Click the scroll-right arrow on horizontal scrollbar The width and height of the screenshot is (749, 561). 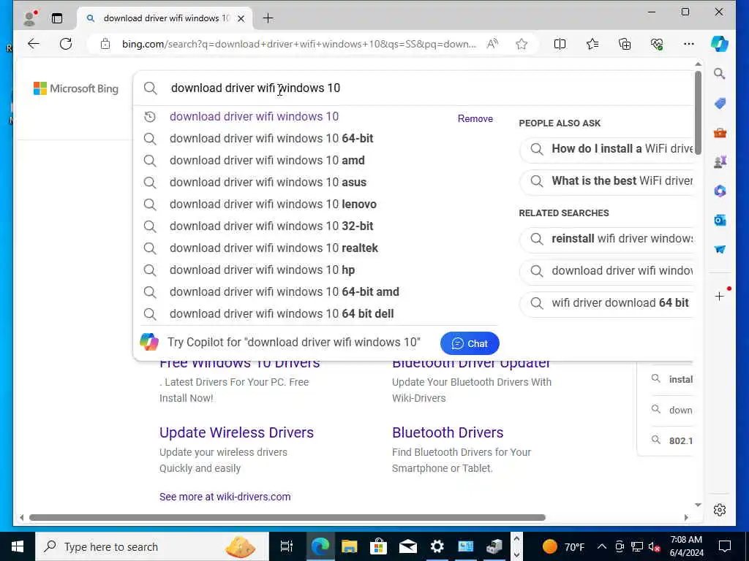(x=686, y=518)
